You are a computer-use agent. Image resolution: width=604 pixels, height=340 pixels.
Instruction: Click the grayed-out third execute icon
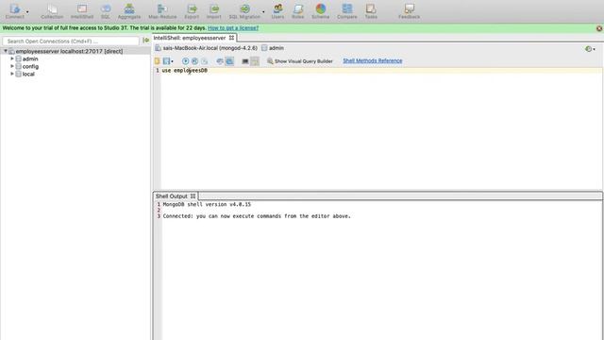(205, 60)
